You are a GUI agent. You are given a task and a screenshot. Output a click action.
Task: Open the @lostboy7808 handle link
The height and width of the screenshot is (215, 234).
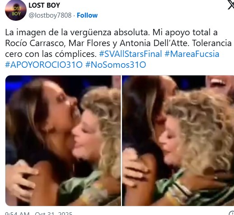point(50,15)
